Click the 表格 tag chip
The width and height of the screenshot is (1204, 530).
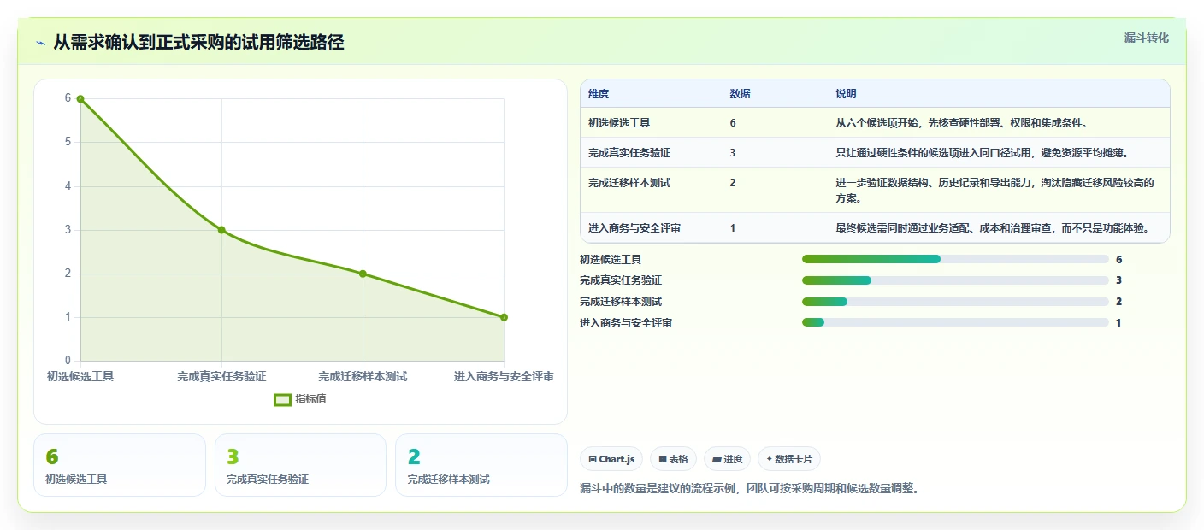click(674, 459)
